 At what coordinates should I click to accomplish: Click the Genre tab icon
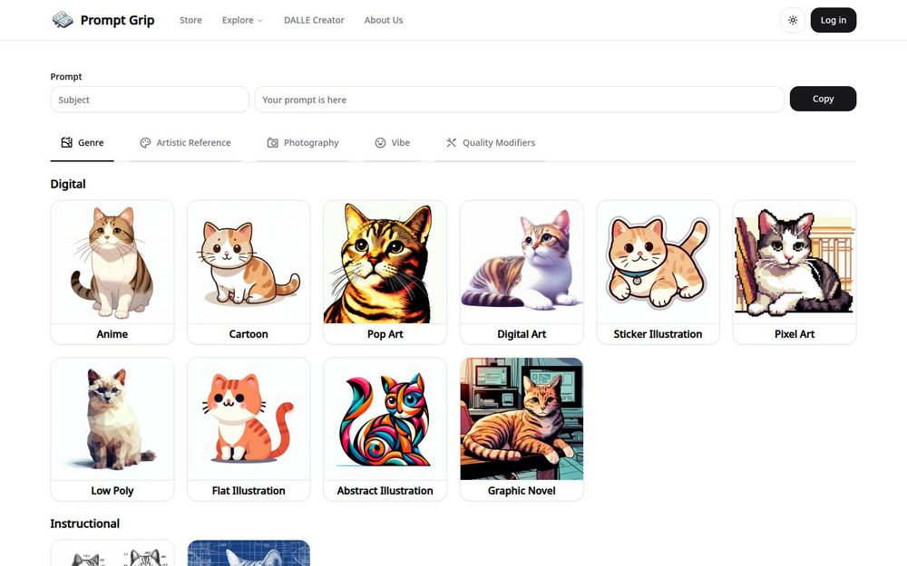pos(67,142)
